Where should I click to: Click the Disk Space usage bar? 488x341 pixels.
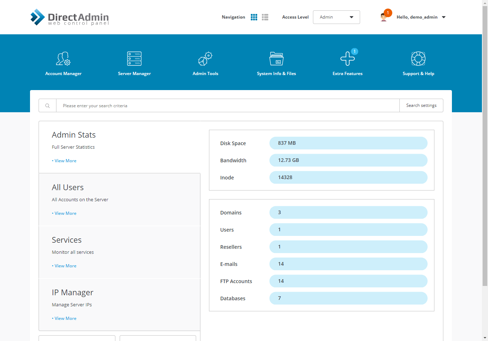click(x=348, y=143)
